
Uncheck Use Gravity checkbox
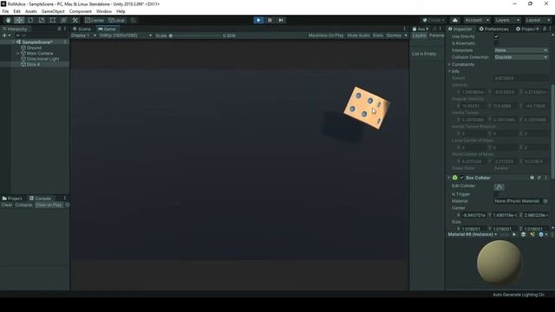tap(496, 36)
